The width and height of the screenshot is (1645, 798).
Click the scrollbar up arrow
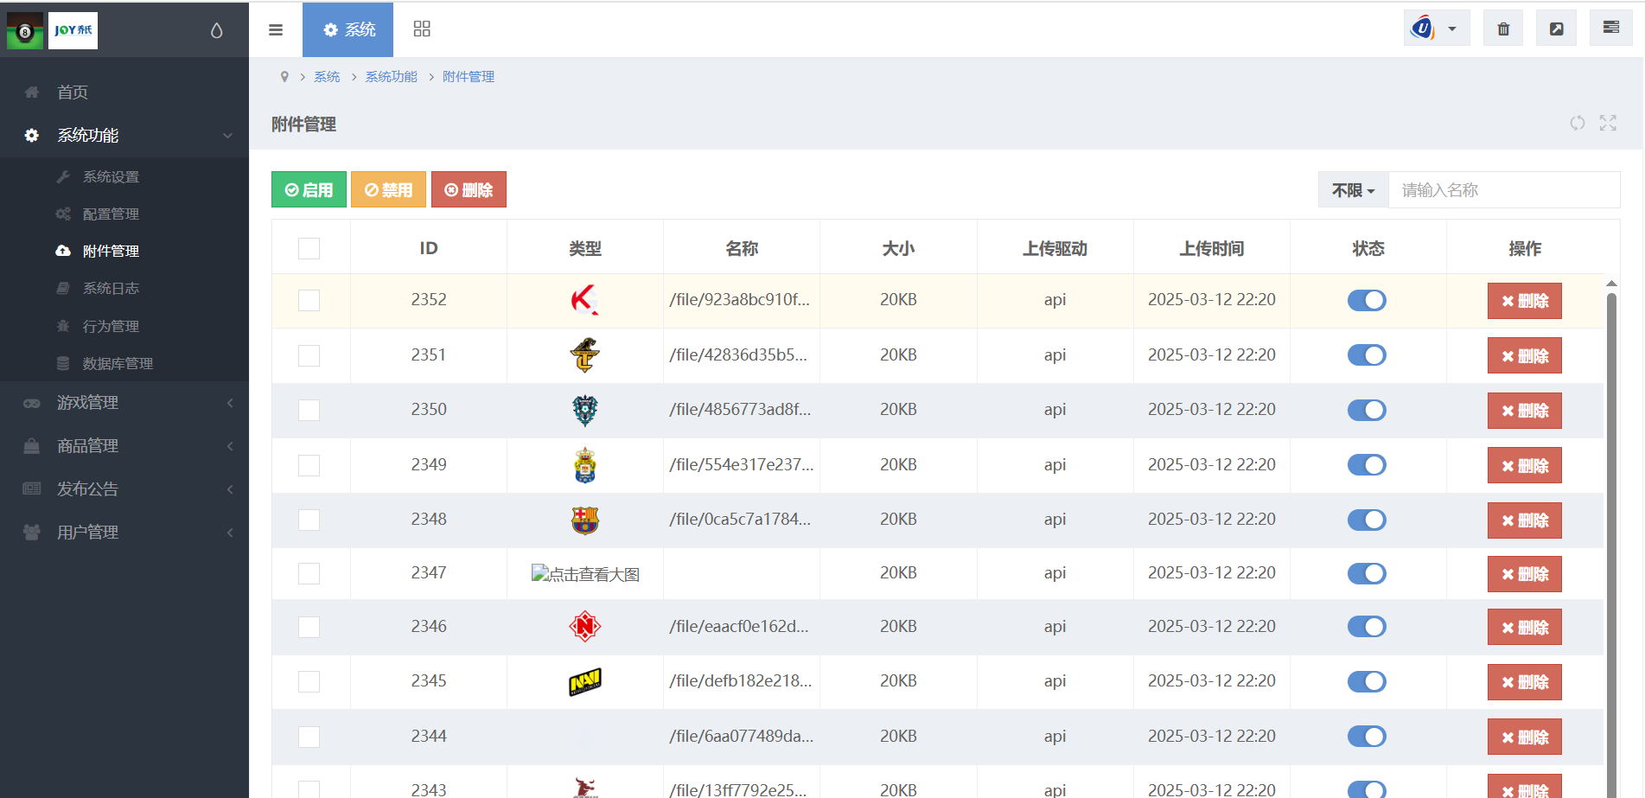(1611, 284)
